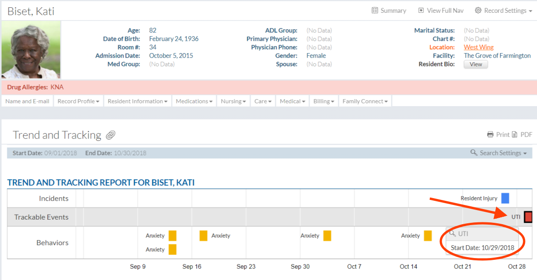Click the paperclip attachment icon
This screenshot has width=537, height=280.
pyautogui.click(x=110, y=135)
